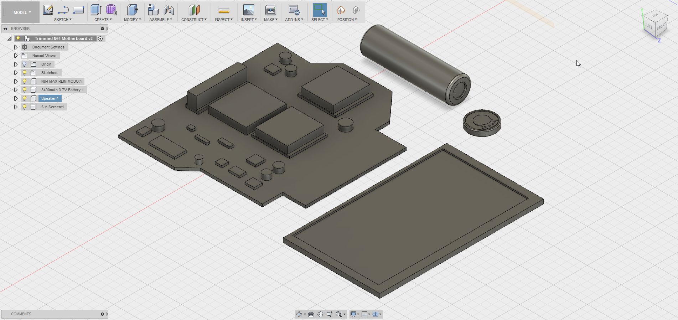Open the SELECT menu

click(x=320, y=20)
